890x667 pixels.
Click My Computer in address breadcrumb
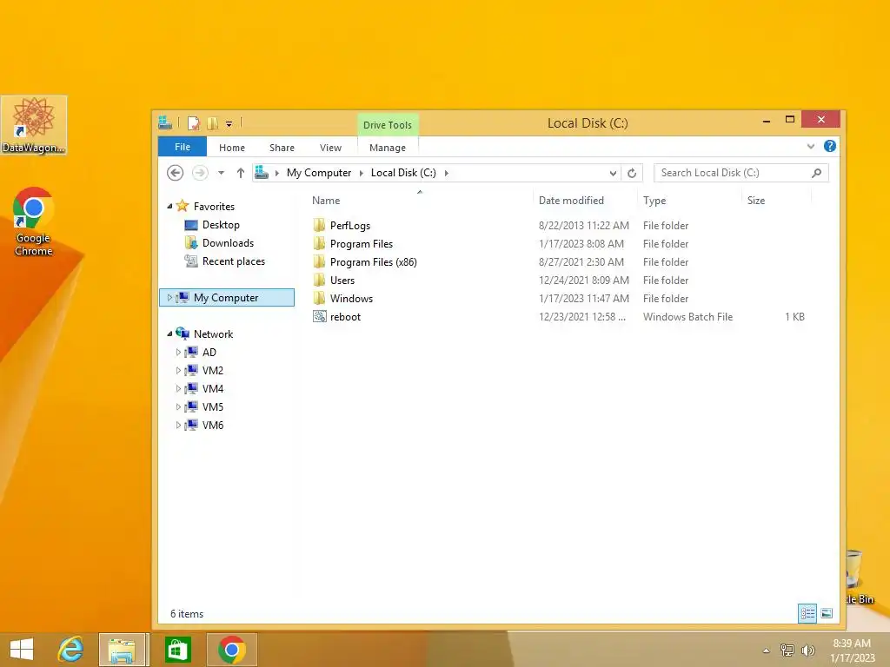point(319,173)
